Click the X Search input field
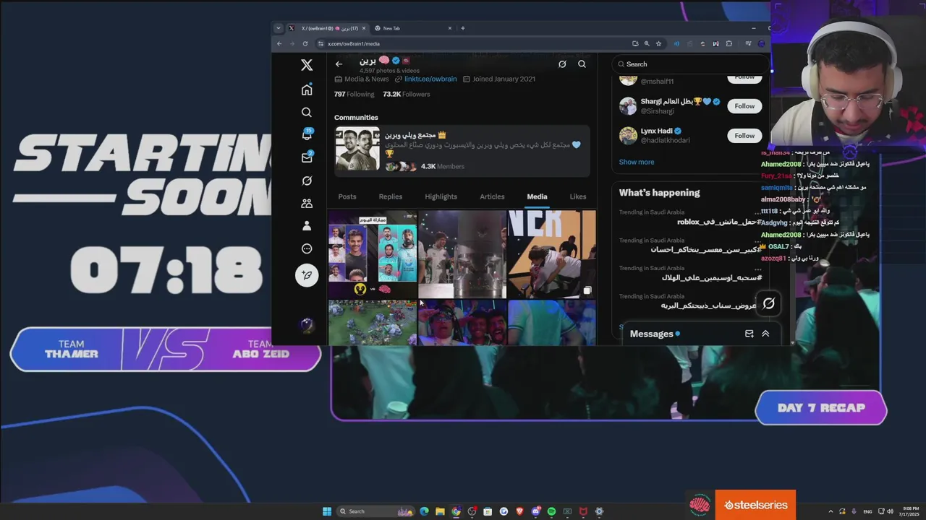The image size is (926, 520). pos(691,64)
